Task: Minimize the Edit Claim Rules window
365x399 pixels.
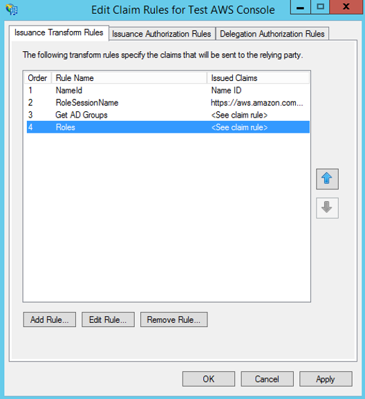Action: click(301, 7)
